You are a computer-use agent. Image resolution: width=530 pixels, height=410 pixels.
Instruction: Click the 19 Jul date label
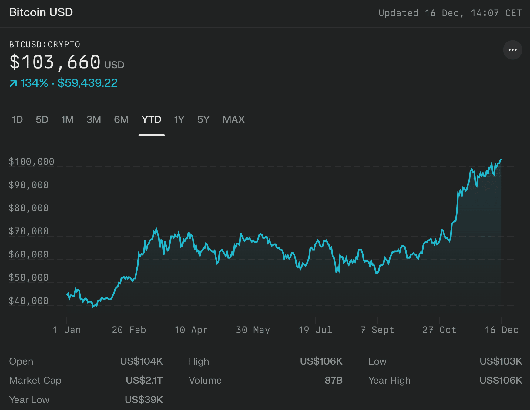point(315,330)
